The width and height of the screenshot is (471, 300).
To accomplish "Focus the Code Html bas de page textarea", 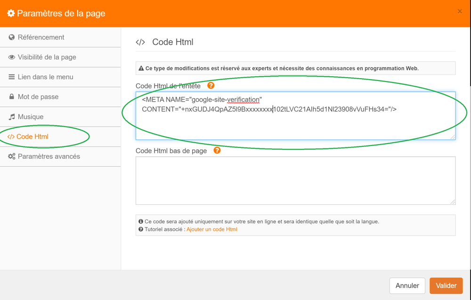I will [x=295, y=180].
